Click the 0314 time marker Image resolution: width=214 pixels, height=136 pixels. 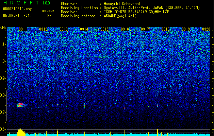[x=84, y=29]
